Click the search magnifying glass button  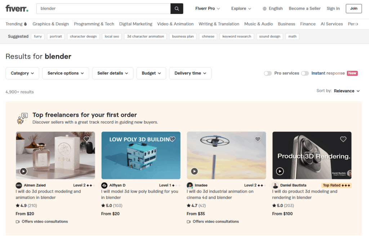[x=177, y=8]
